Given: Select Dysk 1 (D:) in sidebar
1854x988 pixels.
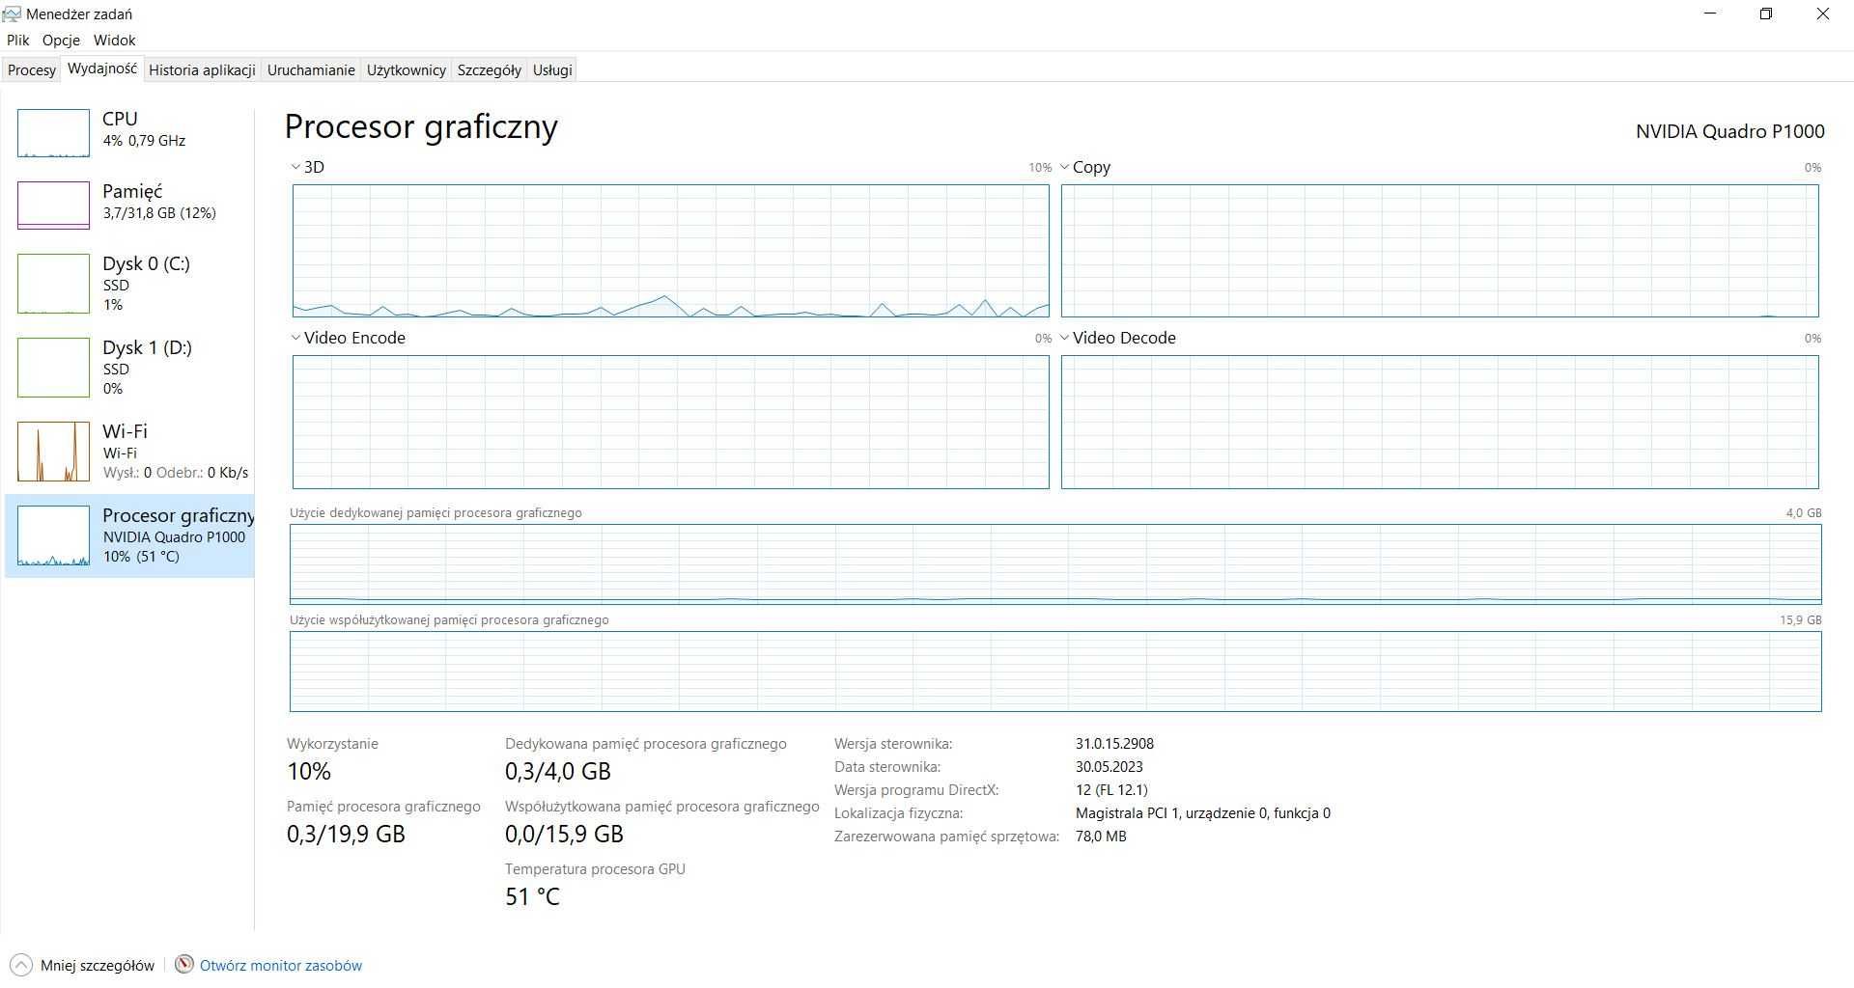Looking at the screenshot, I should tap(129, 368).
